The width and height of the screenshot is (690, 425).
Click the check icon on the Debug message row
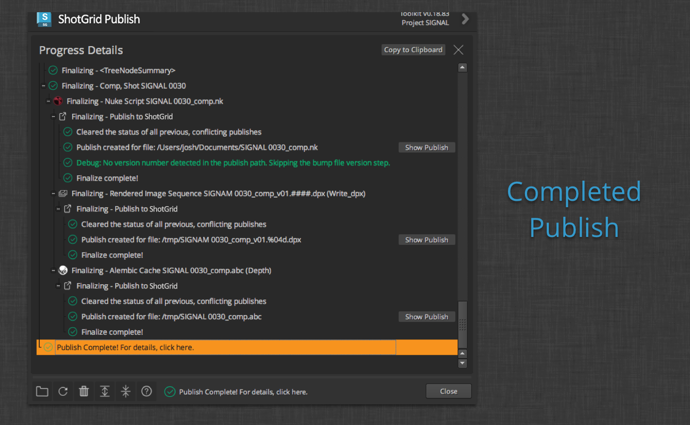[67, 163]
